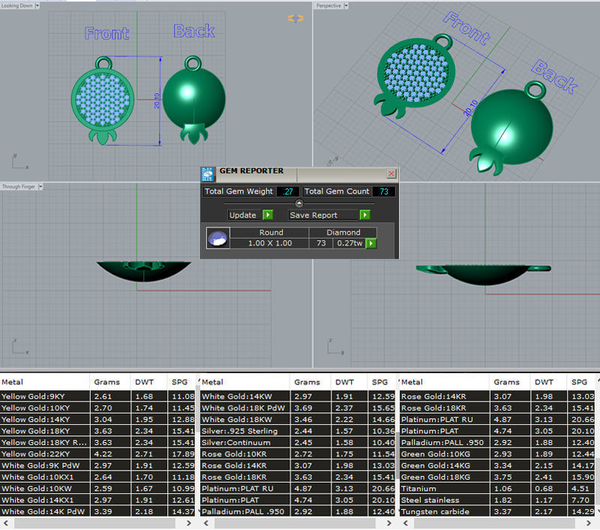Select the Tungsten carbide row
Viewport: 600px width, 530px height.
pyautogui.click(x=497, y=511)
